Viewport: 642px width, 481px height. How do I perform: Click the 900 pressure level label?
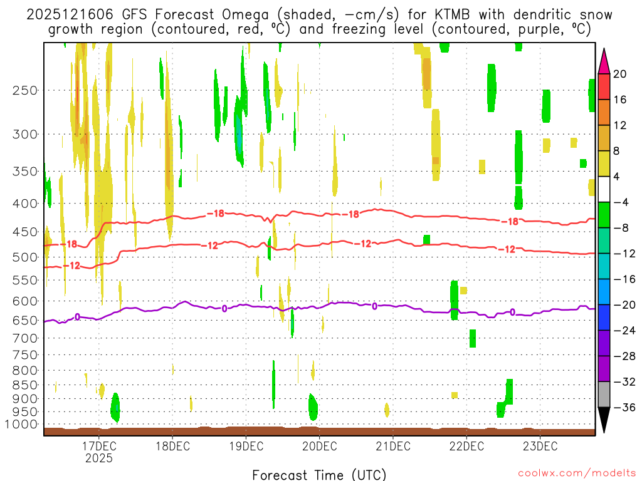[25, 398]
